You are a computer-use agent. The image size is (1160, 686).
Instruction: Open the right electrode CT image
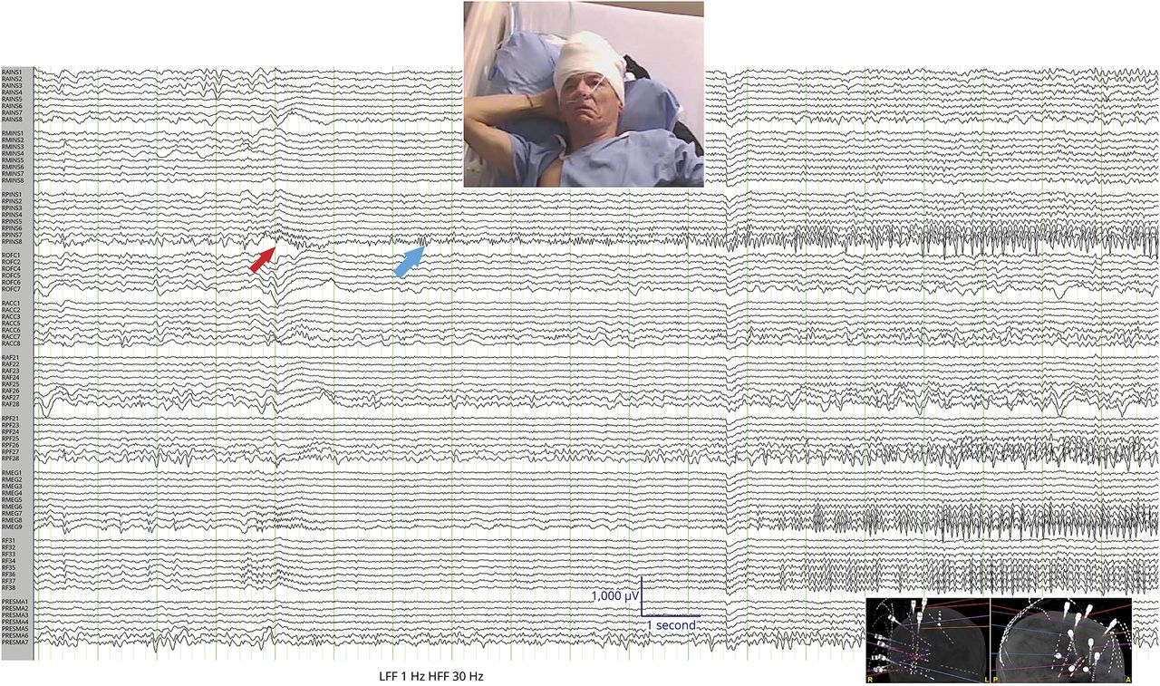pos(1060,639)
